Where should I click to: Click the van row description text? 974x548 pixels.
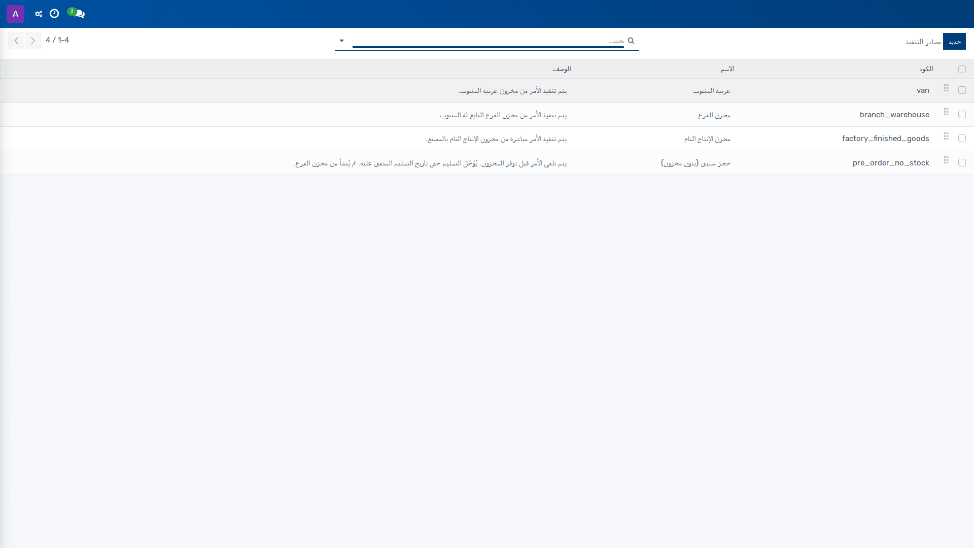tap(512, 91)
